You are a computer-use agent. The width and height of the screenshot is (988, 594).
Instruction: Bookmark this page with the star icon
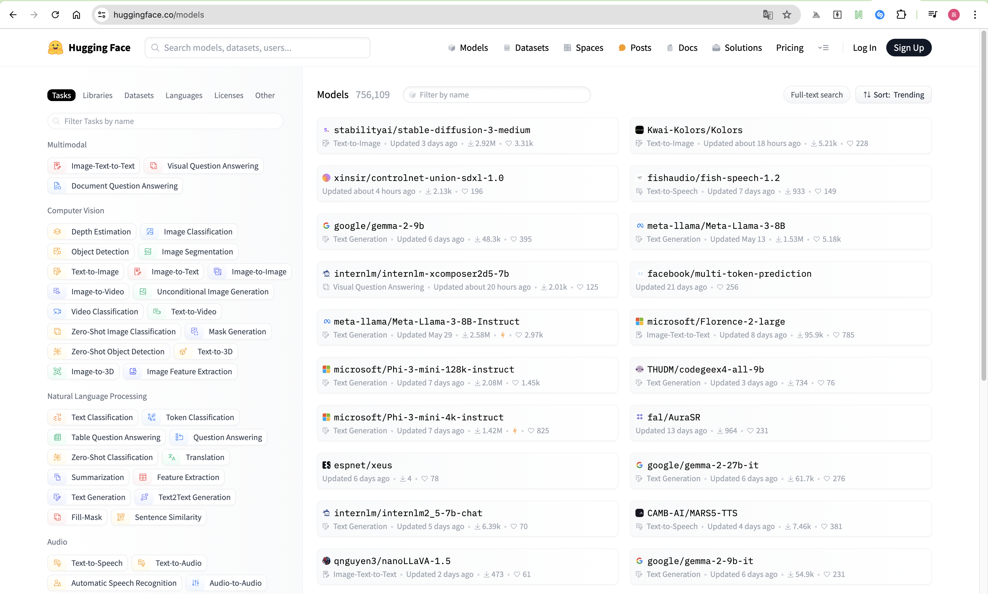click(787, 15)
